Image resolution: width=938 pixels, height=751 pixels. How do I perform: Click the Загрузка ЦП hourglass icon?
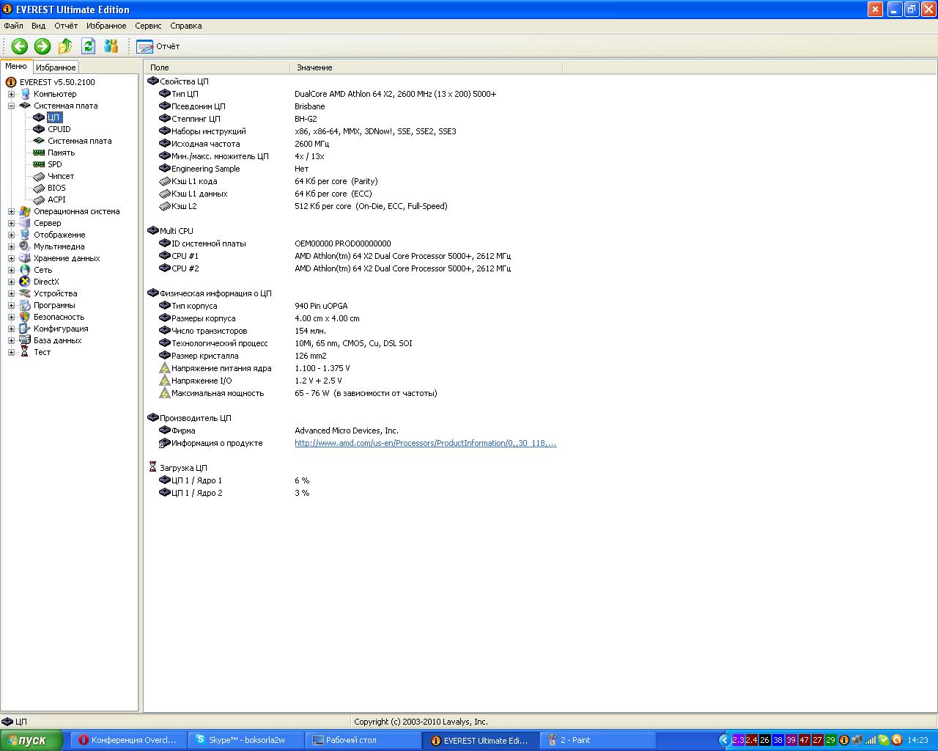click(153, 468)
